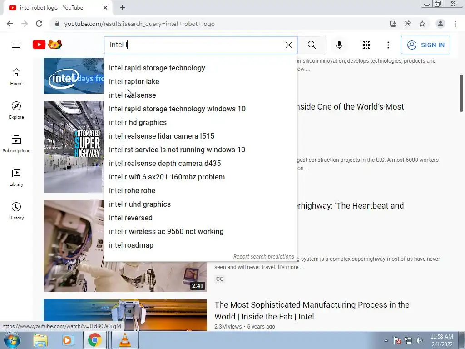Open Windows Explorer from taskbar

(x=40, y=340)
